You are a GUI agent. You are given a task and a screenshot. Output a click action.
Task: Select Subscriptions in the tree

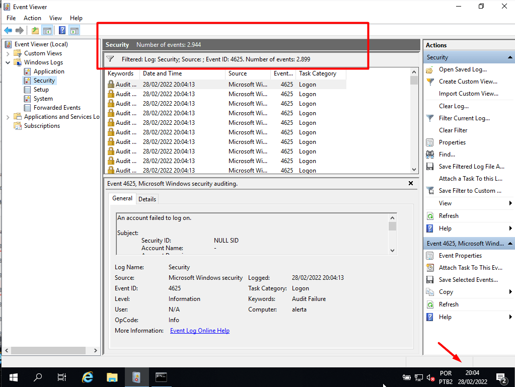42,126
